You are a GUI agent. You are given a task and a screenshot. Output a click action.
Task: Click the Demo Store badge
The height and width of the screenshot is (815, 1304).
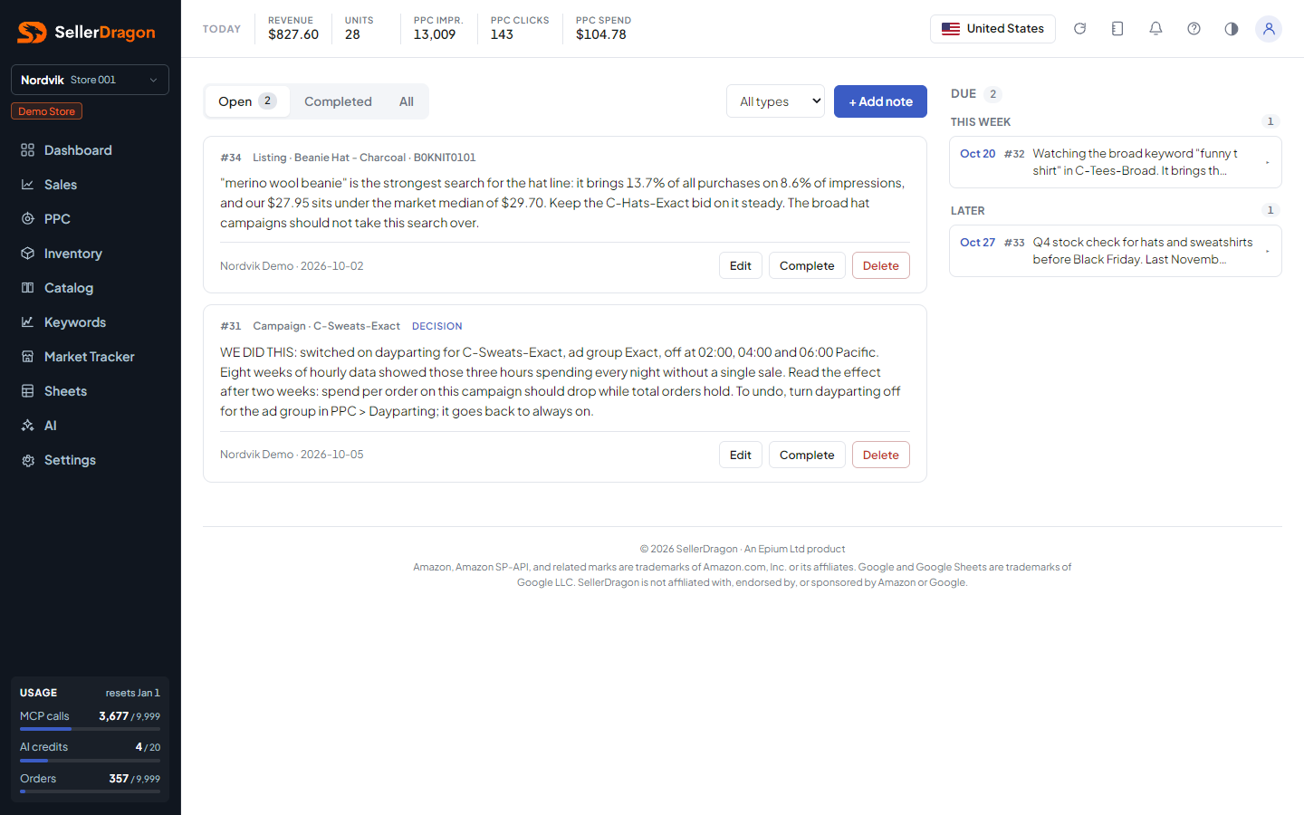coord(47,111)
